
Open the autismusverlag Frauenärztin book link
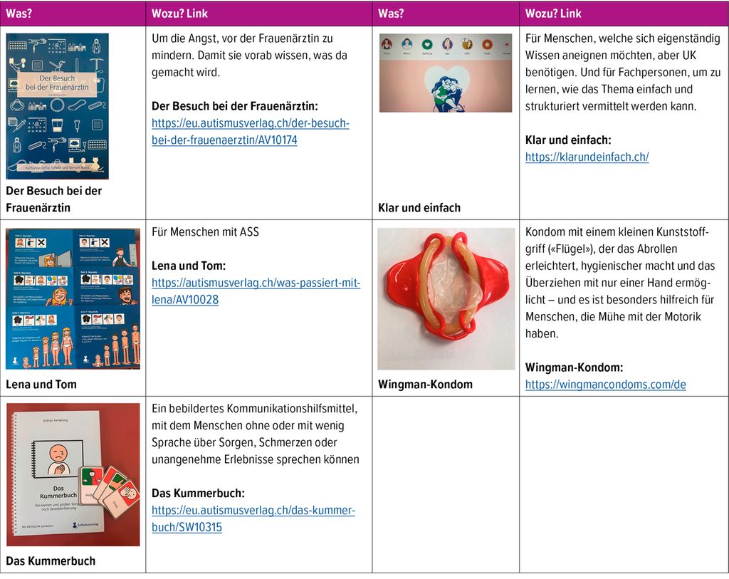tap(250, 132)
